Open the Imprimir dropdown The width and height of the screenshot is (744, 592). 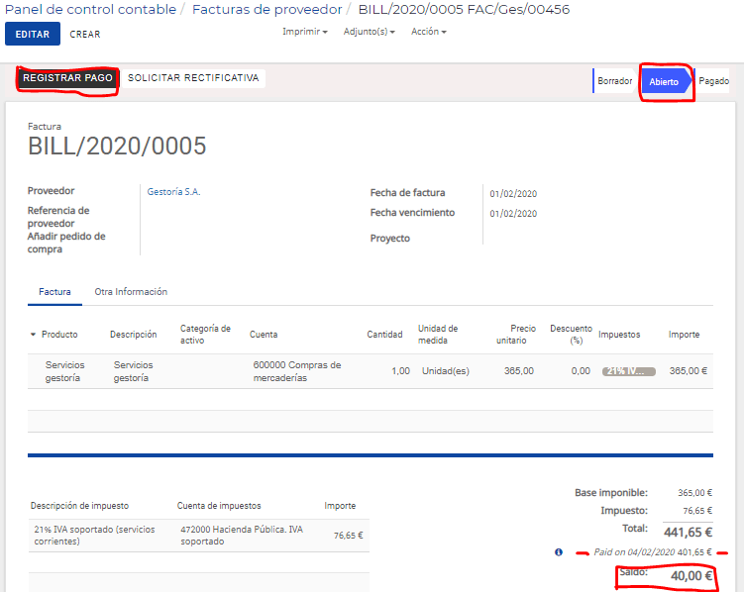[304, 32]
